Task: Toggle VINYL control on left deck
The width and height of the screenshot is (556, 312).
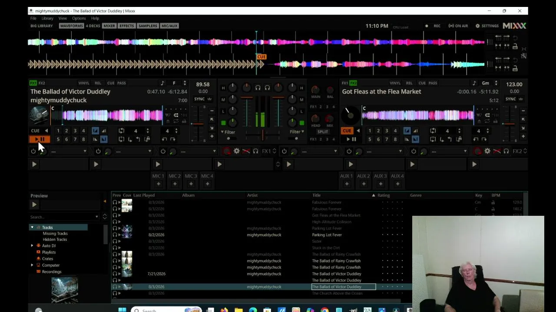Action: (x=84, y=83)
